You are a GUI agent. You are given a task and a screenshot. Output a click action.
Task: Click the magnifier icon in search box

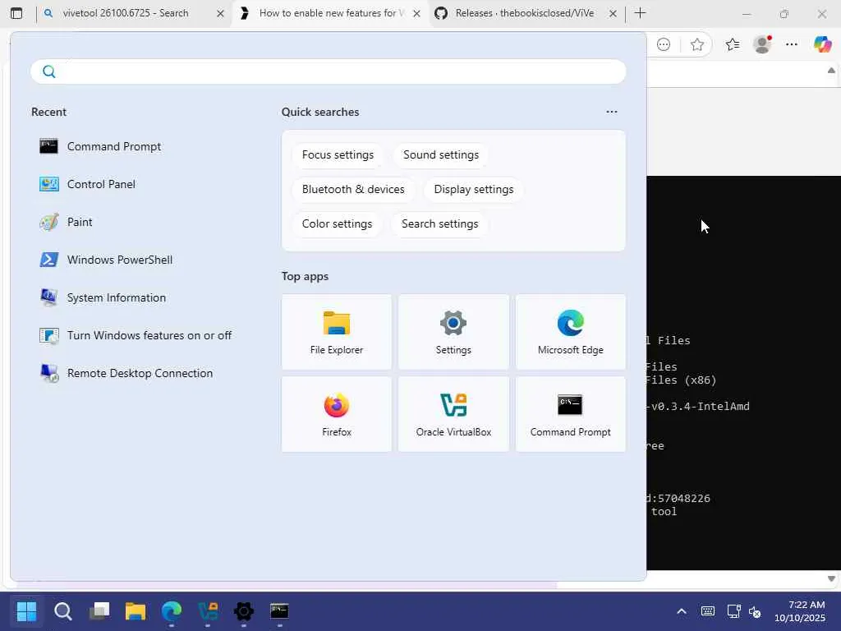pyautogui.click(x=48, y=71)
